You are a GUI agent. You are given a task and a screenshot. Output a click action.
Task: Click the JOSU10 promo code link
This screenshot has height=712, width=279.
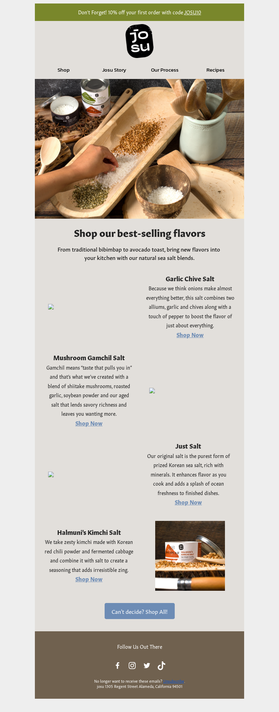(193, 13)
